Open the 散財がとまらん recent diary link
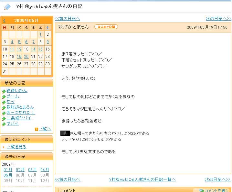The width and height of the screenshot is (232, 192). coord(20,107)
